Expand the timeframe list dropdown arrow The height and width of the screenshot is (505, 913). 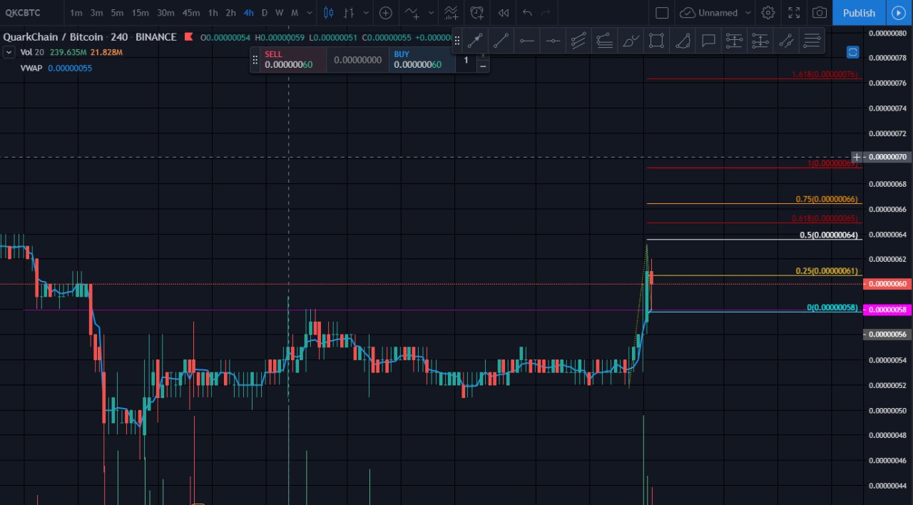pos(309,13)
